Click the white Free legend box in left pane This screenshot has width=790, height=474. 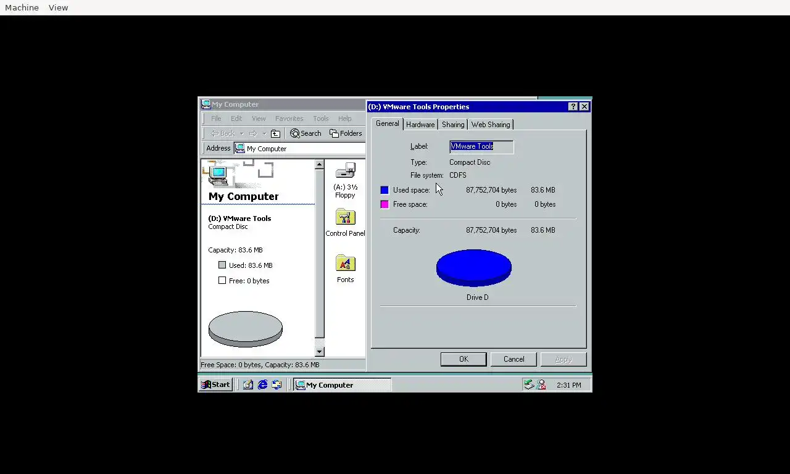tap(222, 280)
